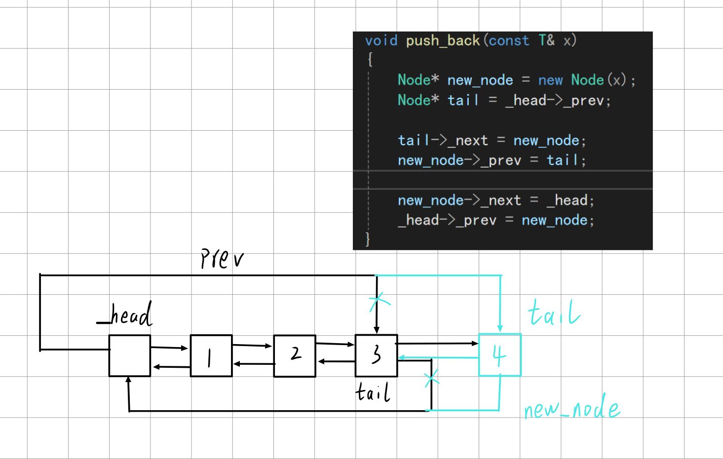
Task: Click the '_head->_prev = new_node;' code line
Action: 496,220
